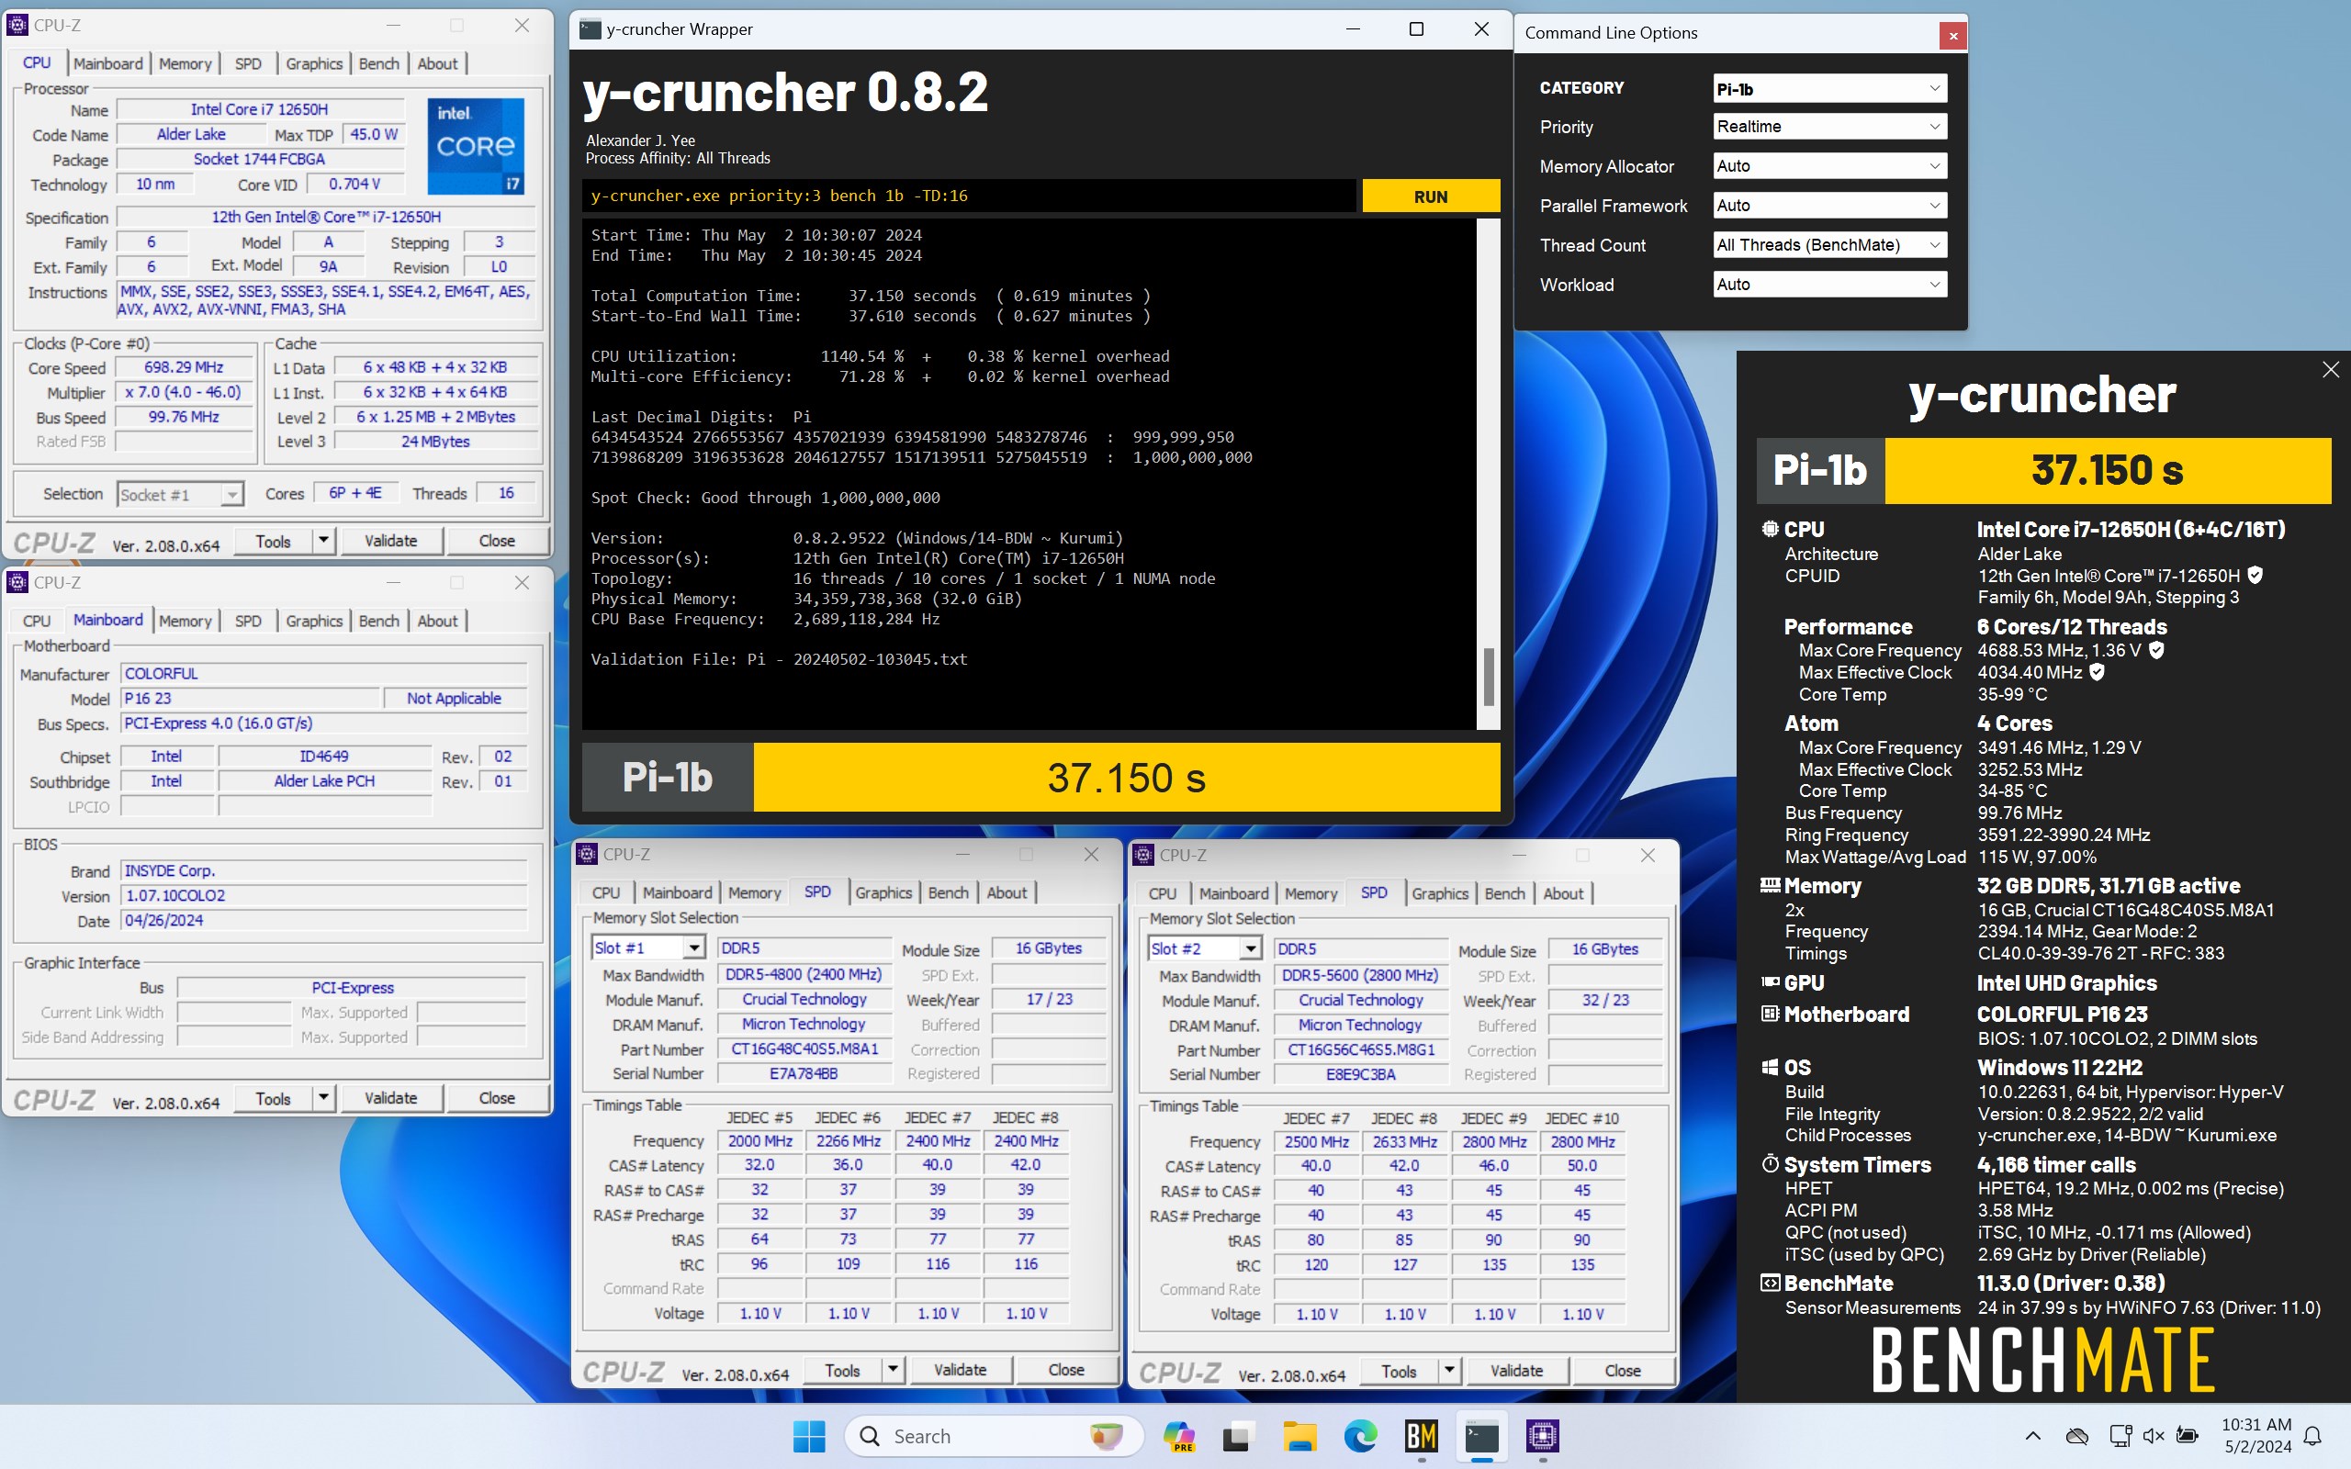Open notification bell in system tray
2351x1469 pixels.
pos(2314,1436)
